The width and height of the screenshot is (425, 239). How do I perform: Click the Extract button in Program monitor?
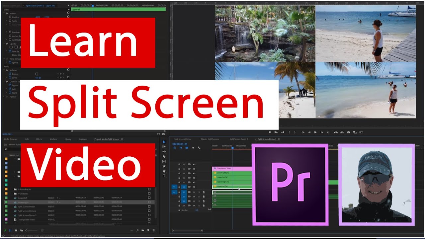tap(342, 132)
